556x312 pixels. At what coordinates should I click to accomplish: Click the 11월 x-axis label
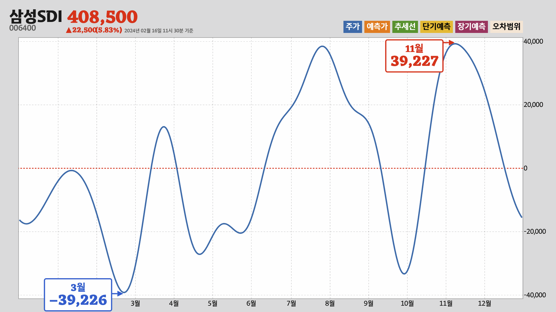pos(446,303)
